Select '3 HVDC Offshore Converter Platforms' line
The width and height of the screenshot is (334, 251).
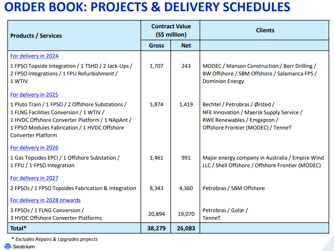point(56,218)
